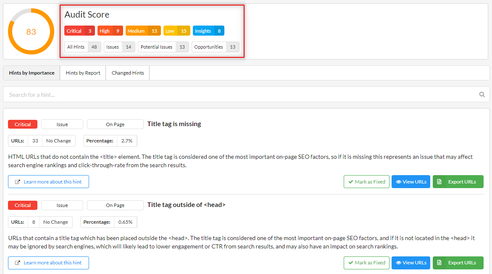
Task: Open the Changed Hints tab
Action: [x=128, y=73]
